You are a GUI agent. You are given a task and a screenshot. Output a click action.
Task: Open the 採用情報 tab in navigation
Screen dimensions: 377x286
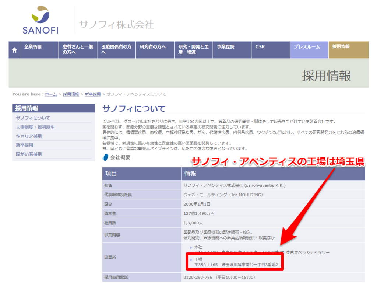[349, 50]
